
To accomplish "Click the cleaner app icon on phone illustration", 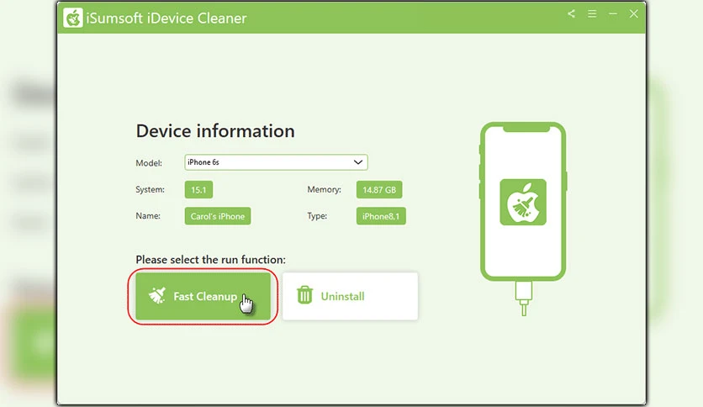I will pyautogui.click(x=523, y=202).
